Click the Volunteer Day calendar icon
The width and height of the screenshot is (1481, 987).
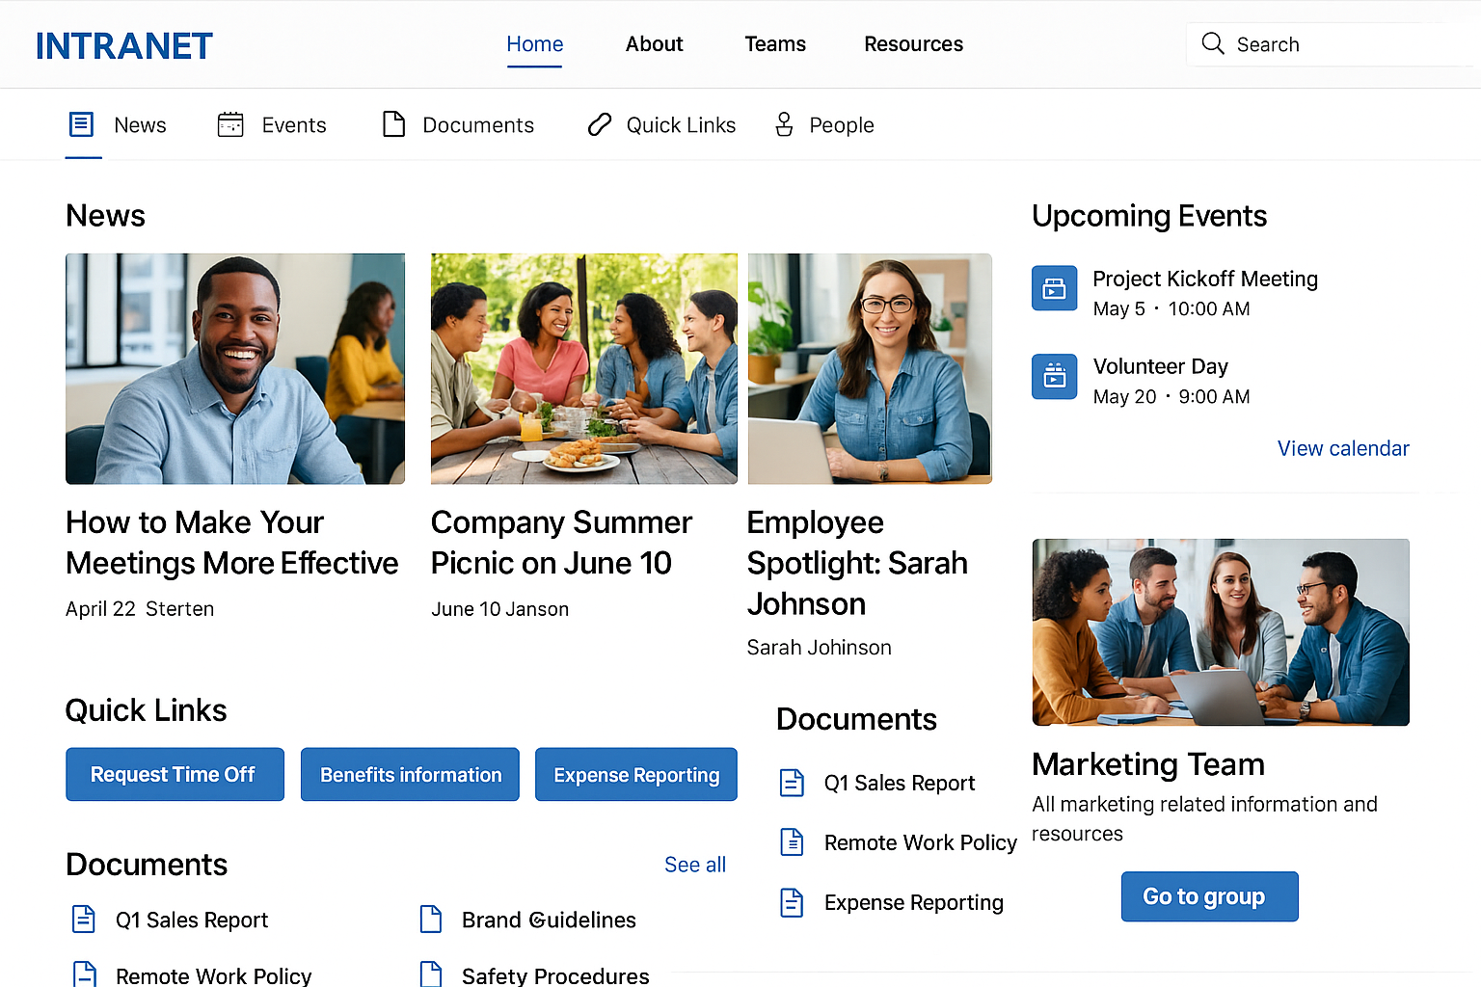pos(1054,377)
